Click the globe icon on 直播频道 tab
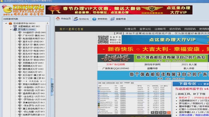The height and width of the screenshot is (117, 209). coord(113,19)
